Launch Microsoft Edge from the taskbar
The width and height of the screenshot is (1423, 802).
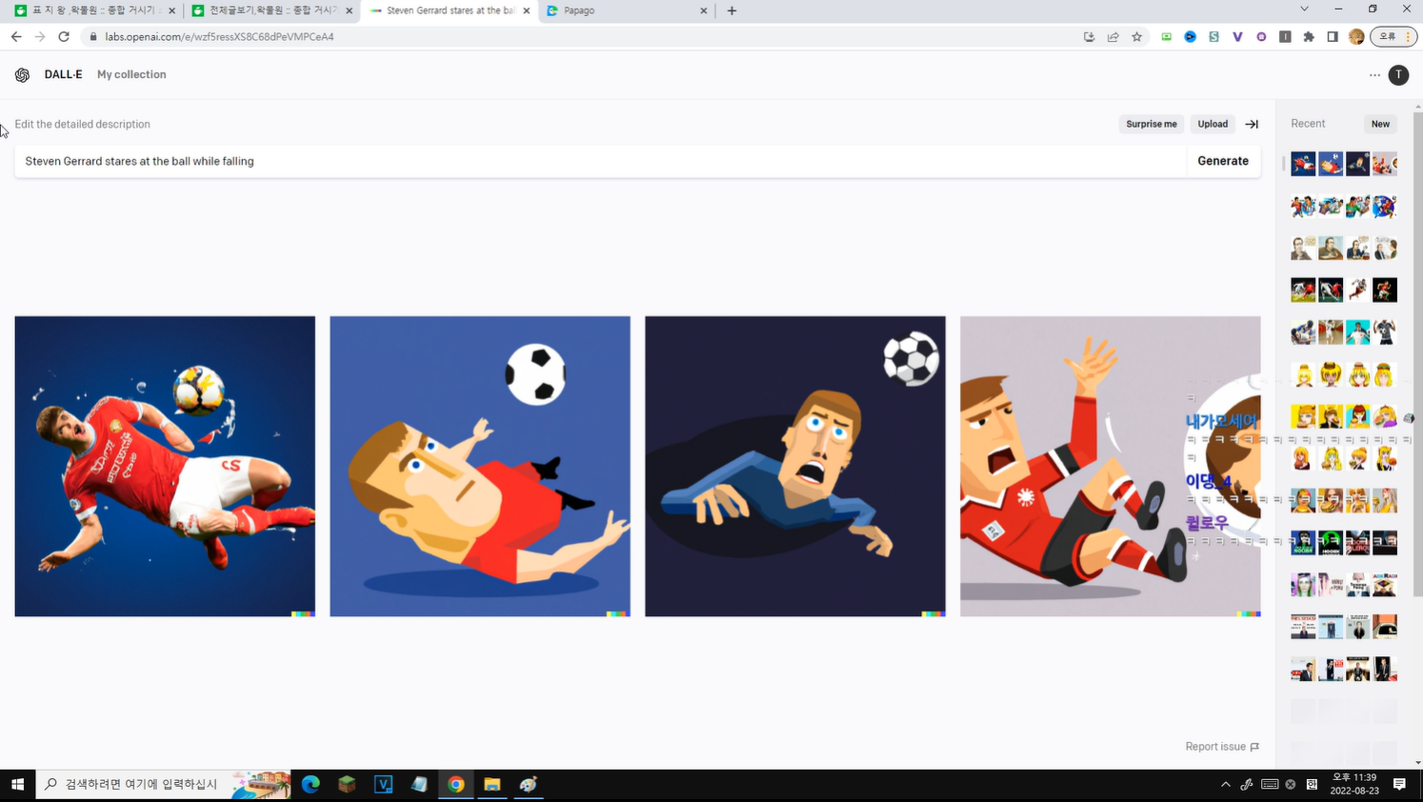click(x=311, y=784)
